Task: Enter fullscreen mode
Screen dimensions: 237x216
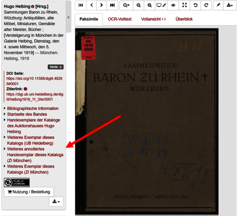Action: (184, 5)
